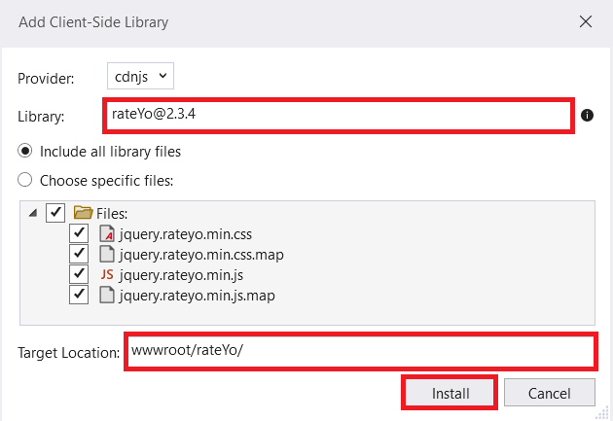Select the jquery.rateyo.min.js file name
The image size is (613, 421).
[181, 275]
